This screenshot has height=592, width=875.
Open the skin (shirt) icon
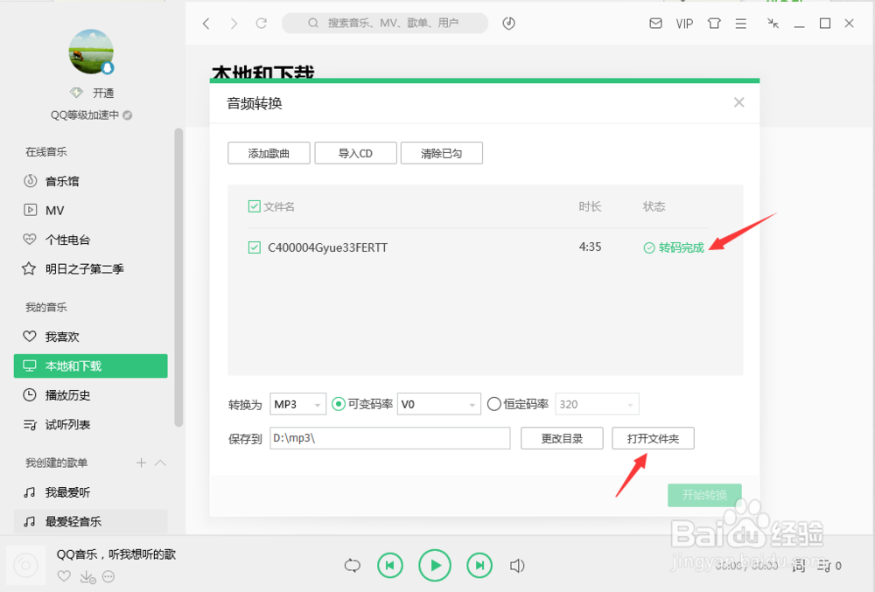pos(714,24)
